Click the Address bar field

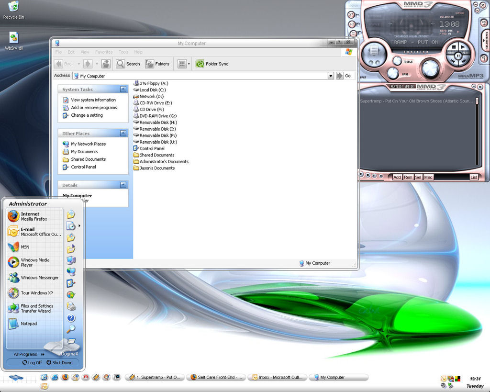click(x=200, y=76)
